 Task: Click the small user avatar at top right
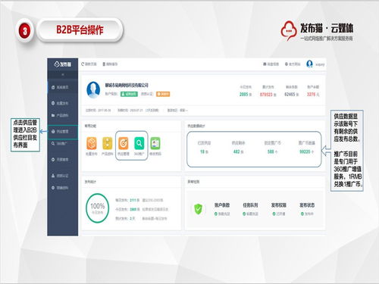(309, 64)
